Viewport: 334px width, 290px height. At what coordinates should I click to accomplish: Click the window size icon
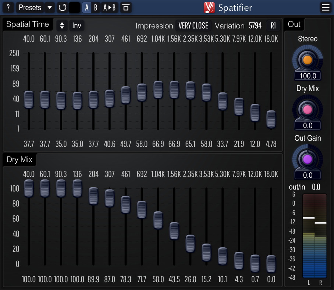tap(126, 8)
